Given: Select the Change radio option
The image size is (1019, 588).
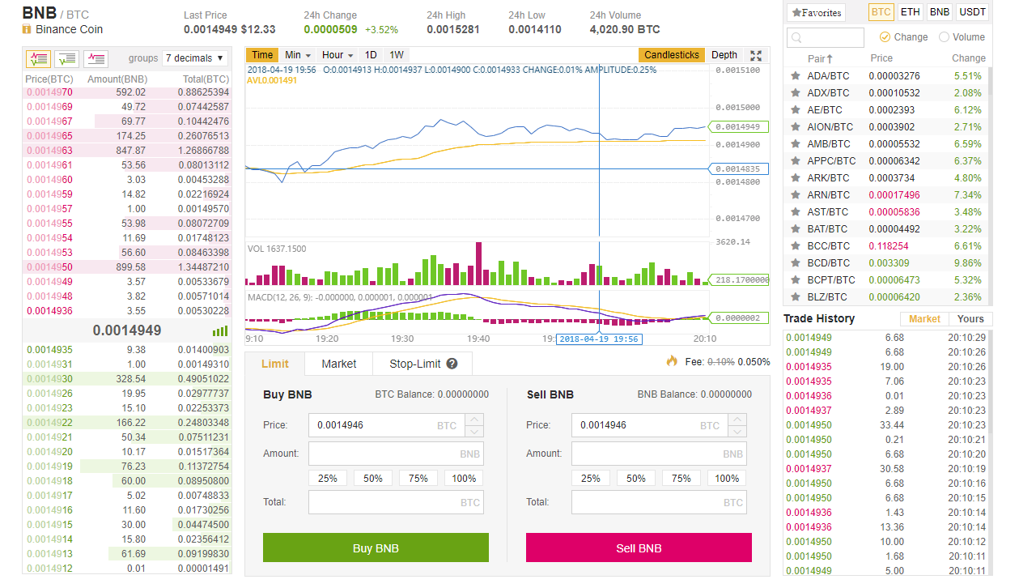Looking at the screenshot, I should click(x=885, y=36).
